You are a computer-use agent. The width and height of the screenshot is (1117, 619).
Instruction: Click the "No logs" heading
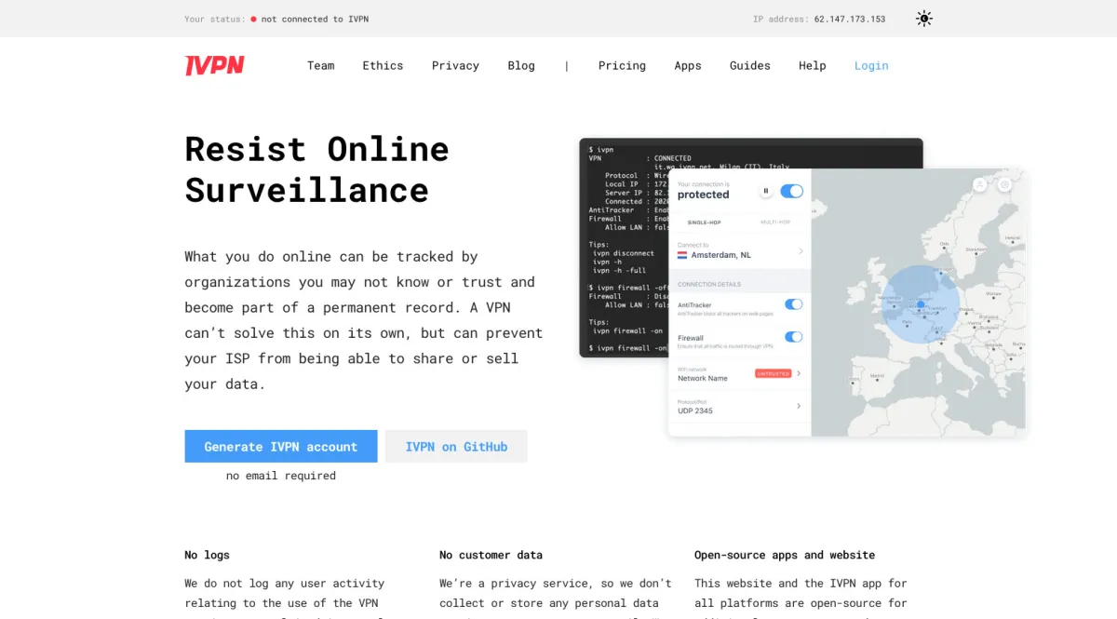207,555
